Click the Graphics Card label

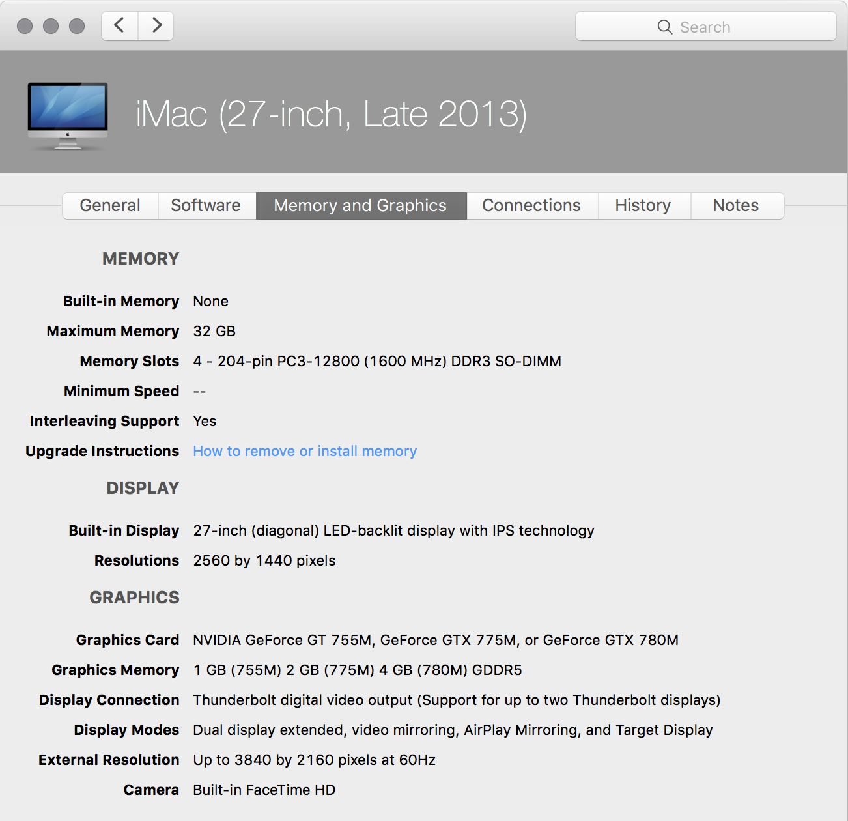pos(128,640)
